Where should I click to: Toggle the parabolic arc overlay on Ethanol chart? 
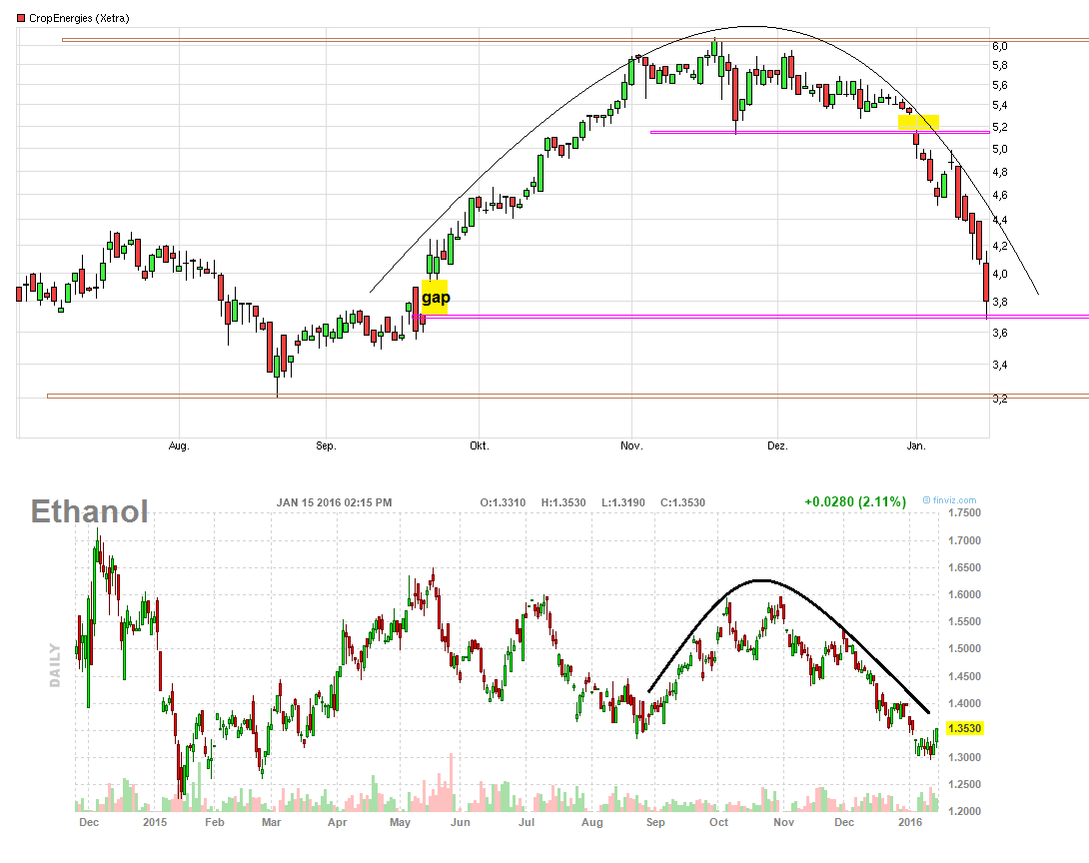coord(763,580)
